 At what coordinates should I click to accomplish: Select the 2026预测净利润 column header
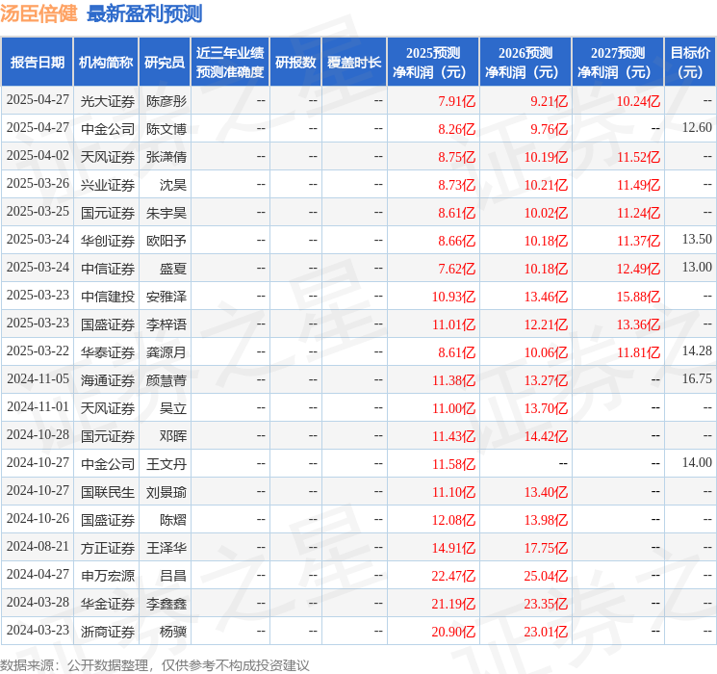[525, 63]
